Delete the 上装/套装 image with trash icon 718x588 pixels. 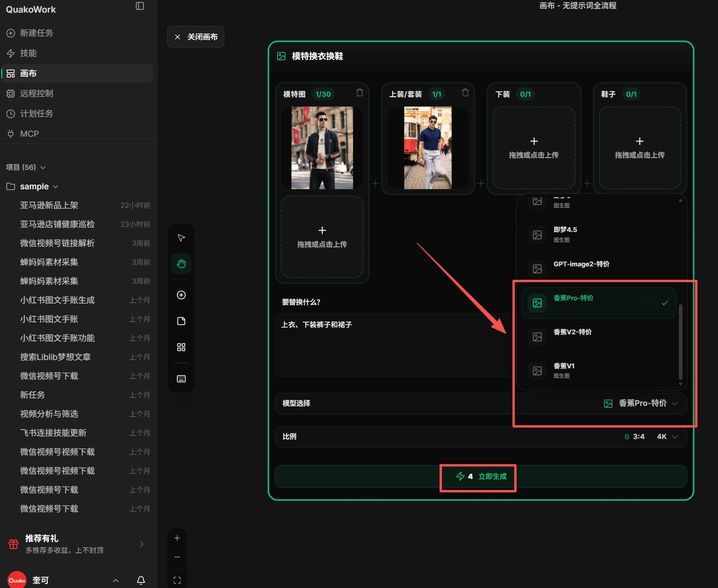coord(466,92)
